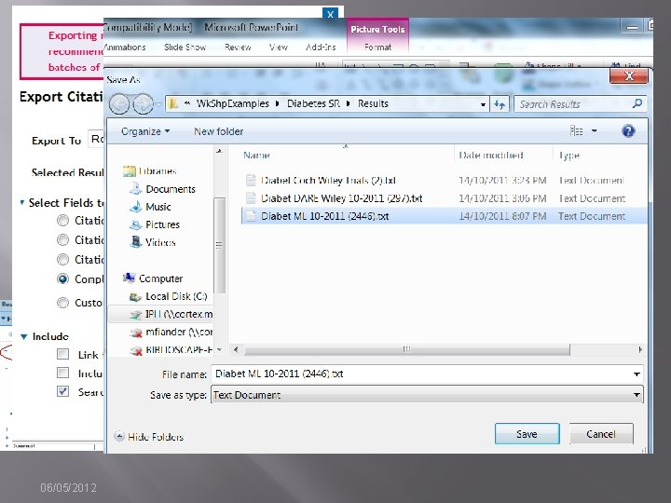671x503 pixels.
Task: Close the Export Citation popup with X
Action: [x=330, y=14]
